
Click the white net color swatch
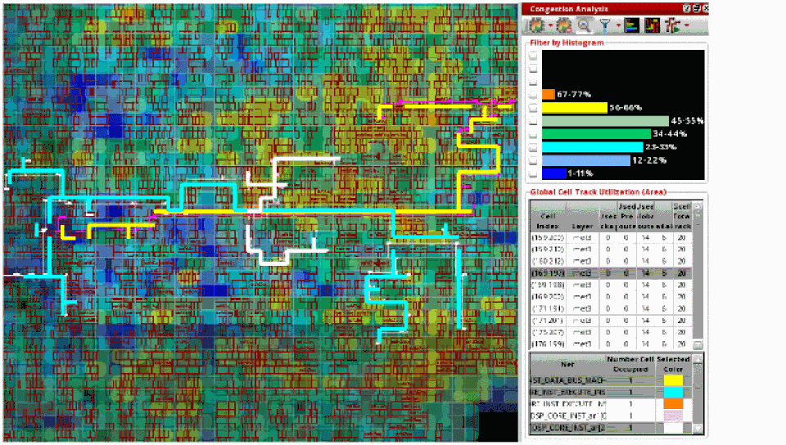(673, 428)
